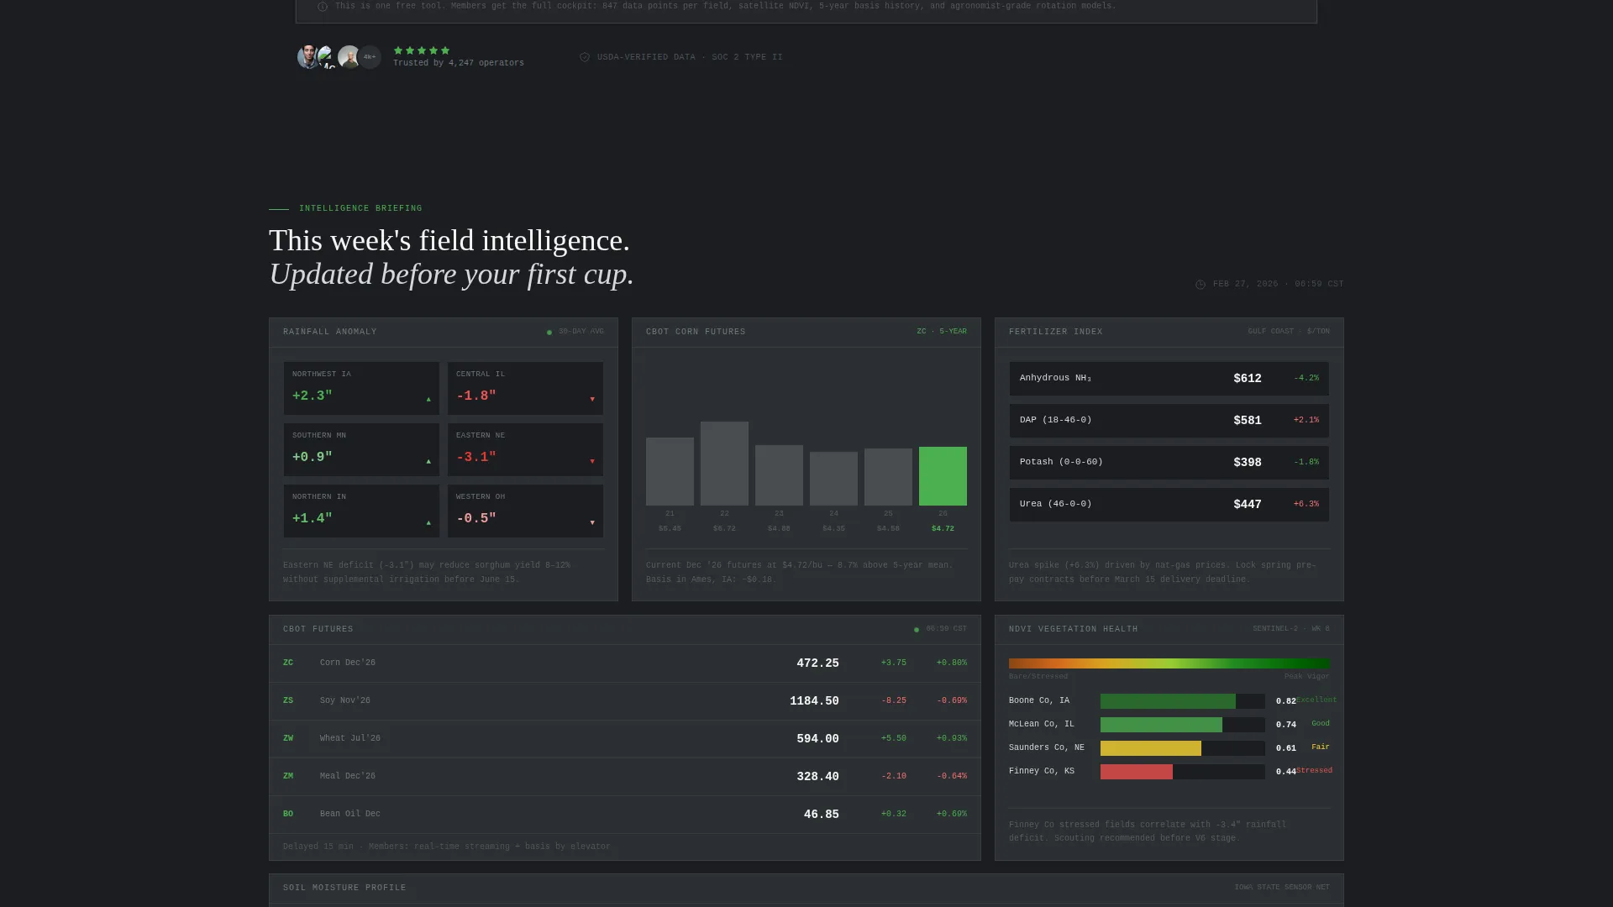Click the 'Delayed 15 min' members footer note

pyautogui.click(x=447, y=847)
